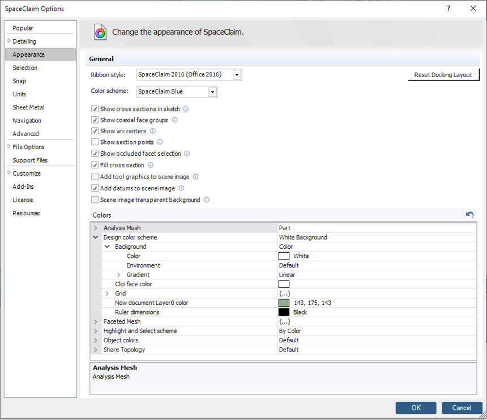Reset colors with the undo arrow icon
This screenshot has height=420, width=487.
(469, 214)
